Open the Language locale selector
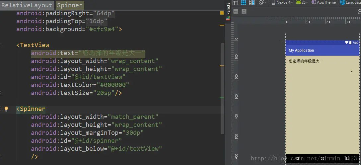The height and width of the screenshot is (165, 361). tap(350, 2)
